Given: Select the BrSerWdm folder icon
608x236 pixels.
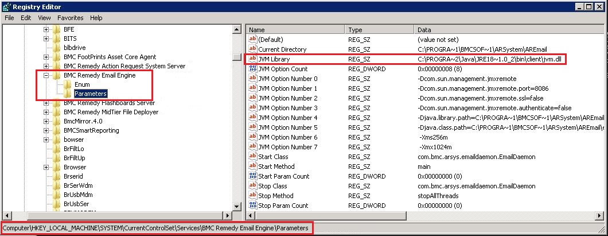Looking at the screenshot, I should click(57, 185).
